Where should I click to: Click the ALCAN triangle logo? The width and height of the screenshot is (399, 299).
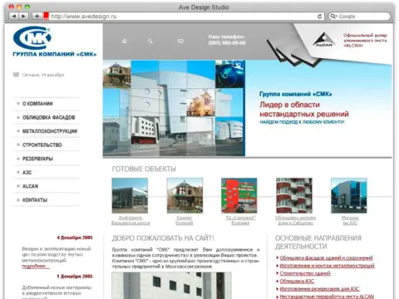point(323,40)
